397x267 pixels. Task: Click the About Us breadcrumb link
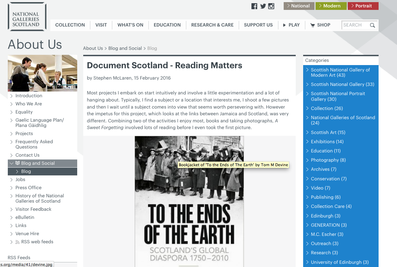click(x=93, y=48)
